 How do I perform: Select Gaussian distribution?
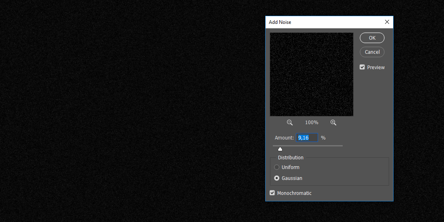coord(276,178)
